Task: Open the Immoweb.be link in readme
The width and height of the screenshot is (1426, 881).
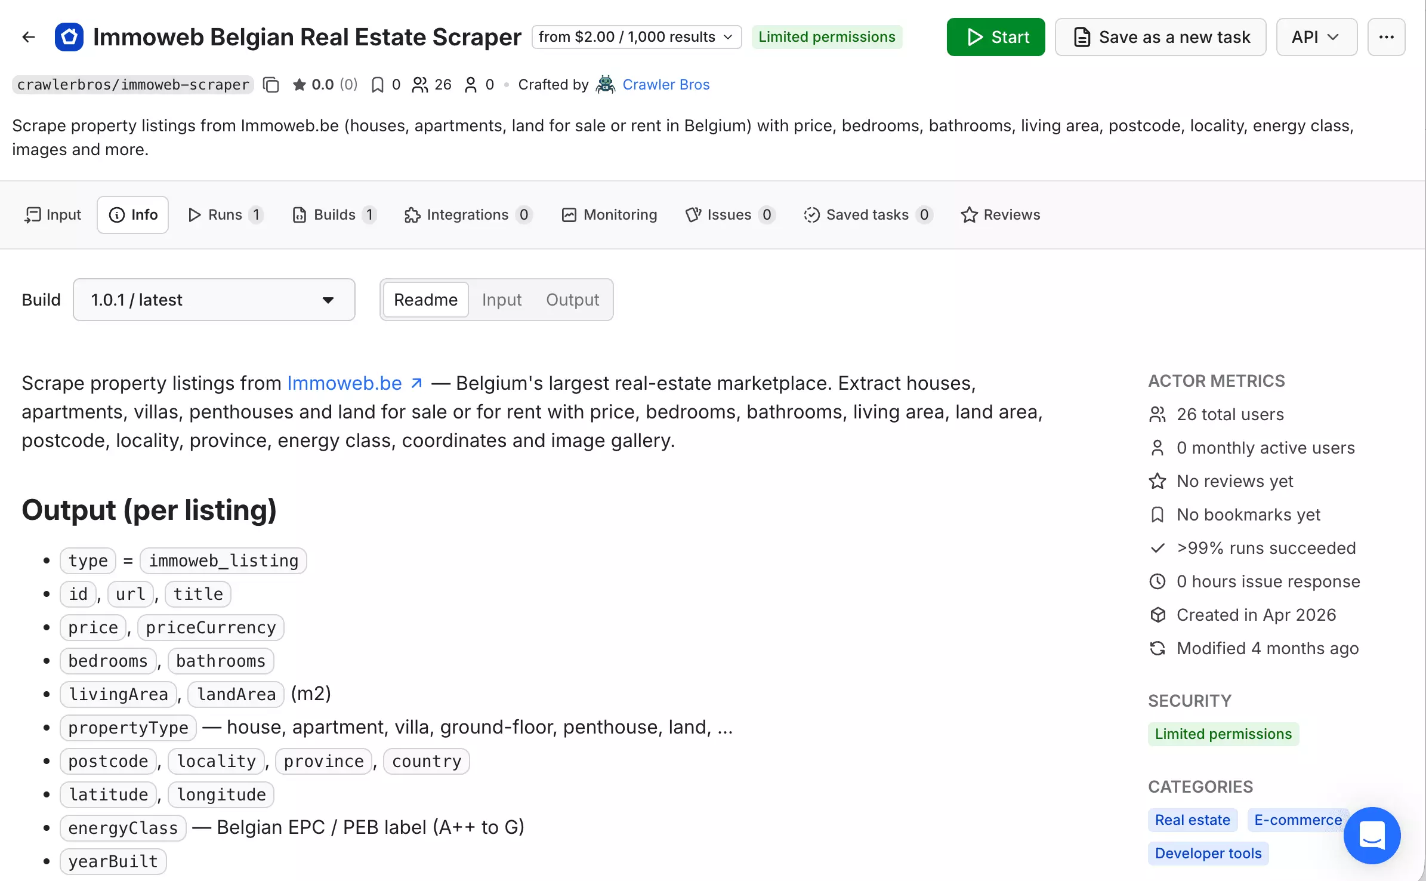Action: coord(344,383)
